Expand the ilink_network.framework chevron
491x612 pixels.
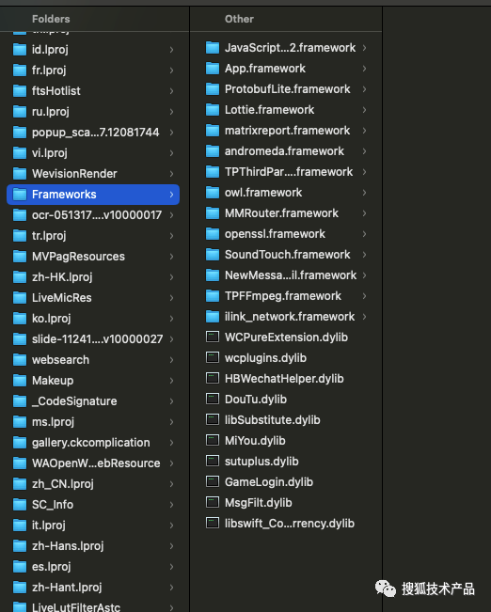pos(364,317)
